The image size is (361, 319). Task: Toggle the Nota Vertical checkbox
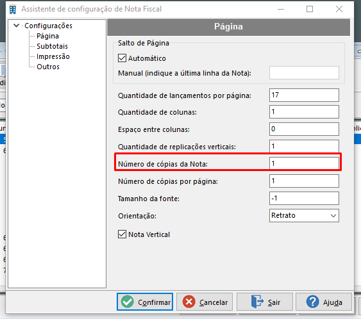[122, 234]
